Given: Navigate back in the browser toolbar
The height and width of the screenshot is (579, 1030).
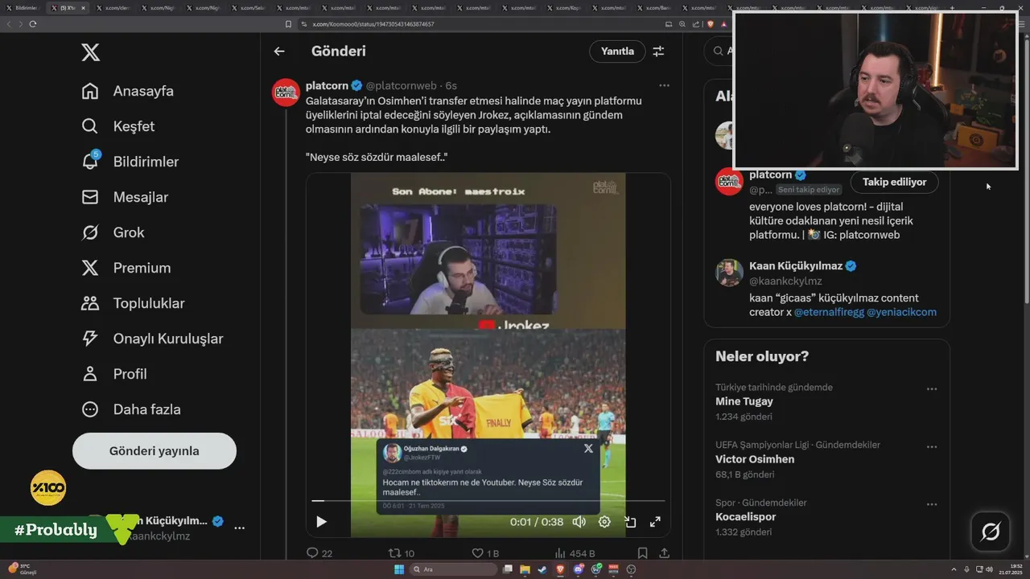Looking at the screenshot, I should [x=10, y=24].
